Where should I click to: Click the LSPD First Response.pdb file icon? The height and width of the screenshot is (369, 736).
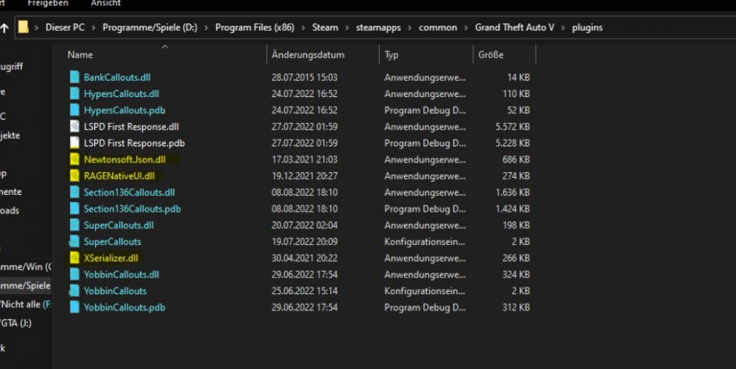(74, 143)
